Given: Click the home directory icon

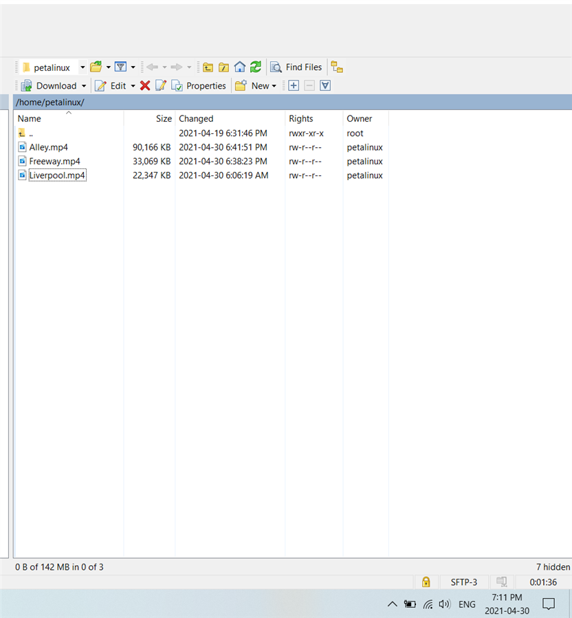Looking at the screenshot, I should click(239, 67).
